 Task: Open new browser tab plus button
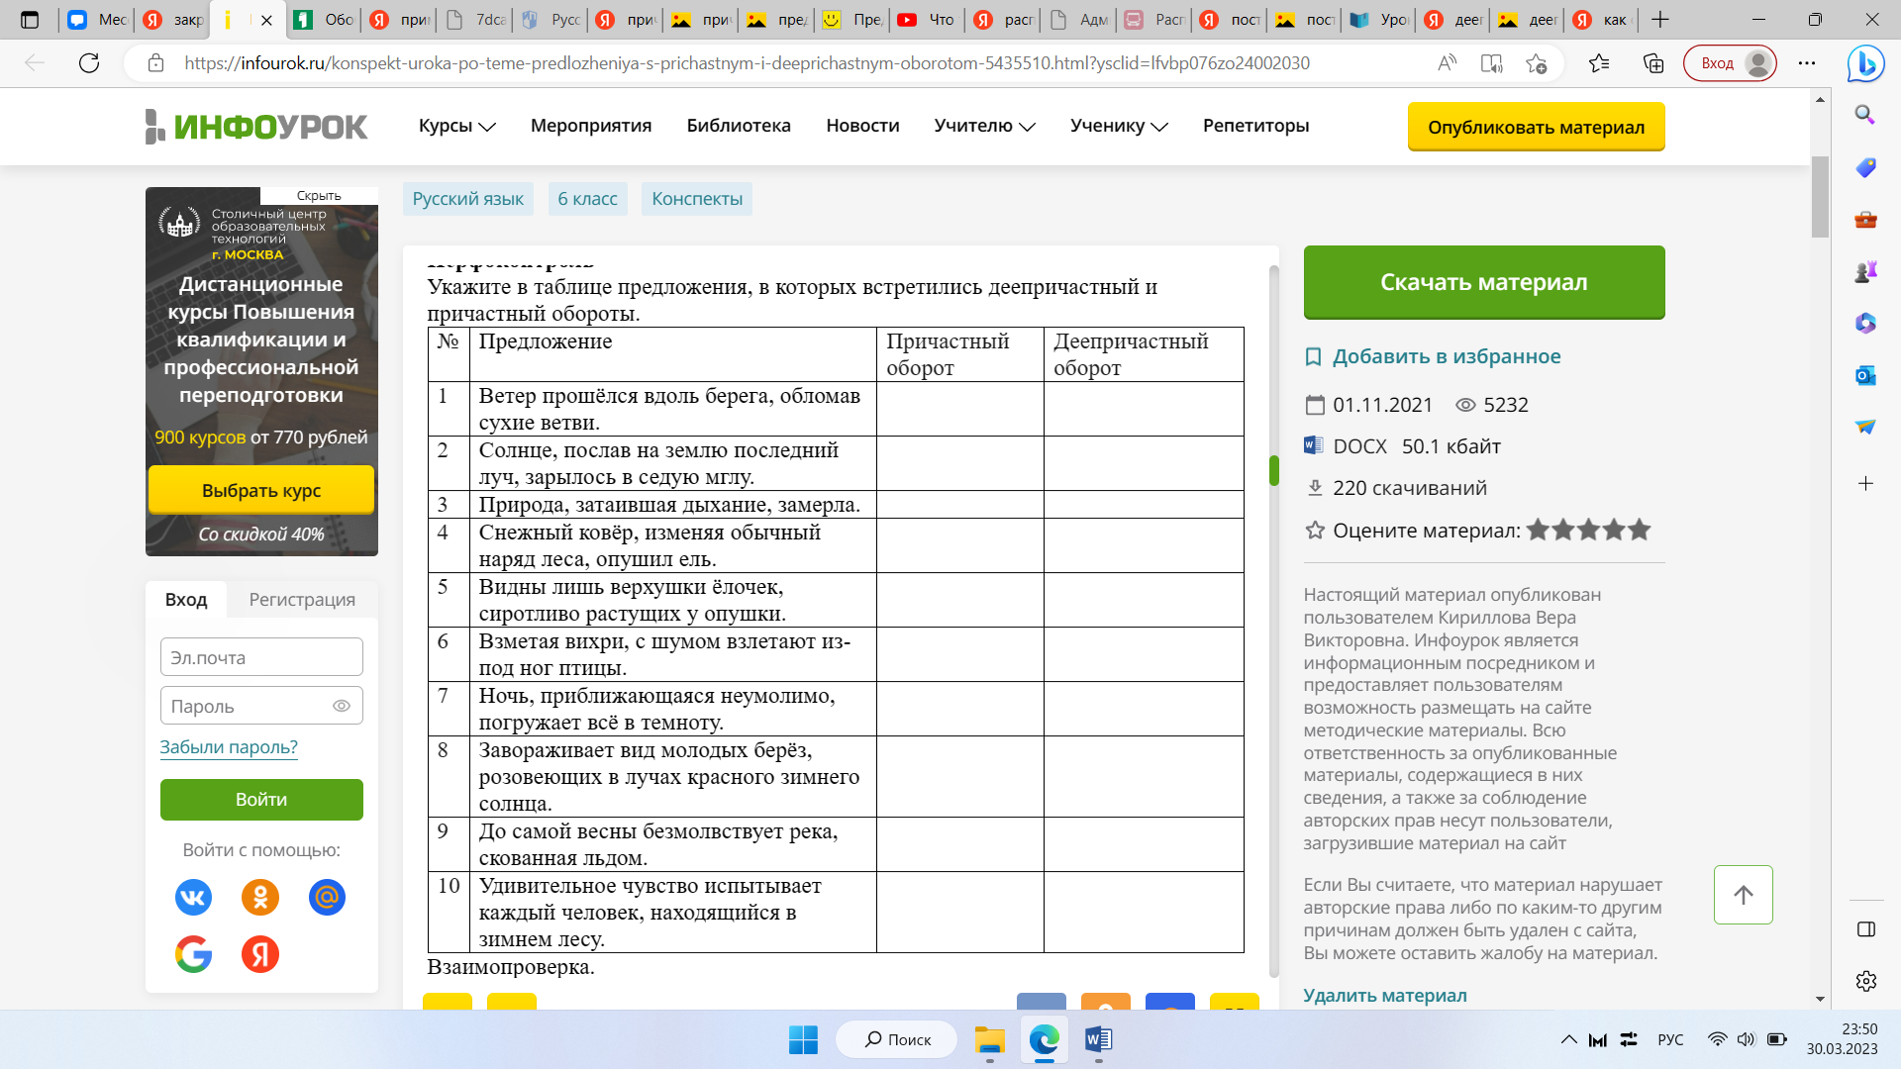(x=1660, y=20)
